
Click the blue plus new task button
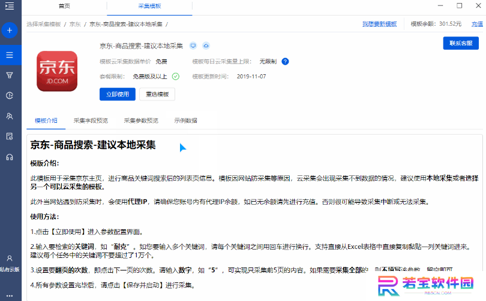(10, 31)
